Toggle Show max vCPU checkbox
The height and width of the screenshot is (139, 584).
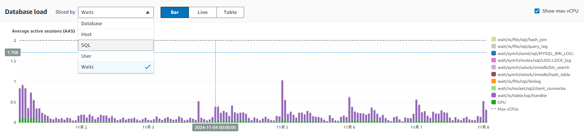pyautogui.click(x=537, y=11)
